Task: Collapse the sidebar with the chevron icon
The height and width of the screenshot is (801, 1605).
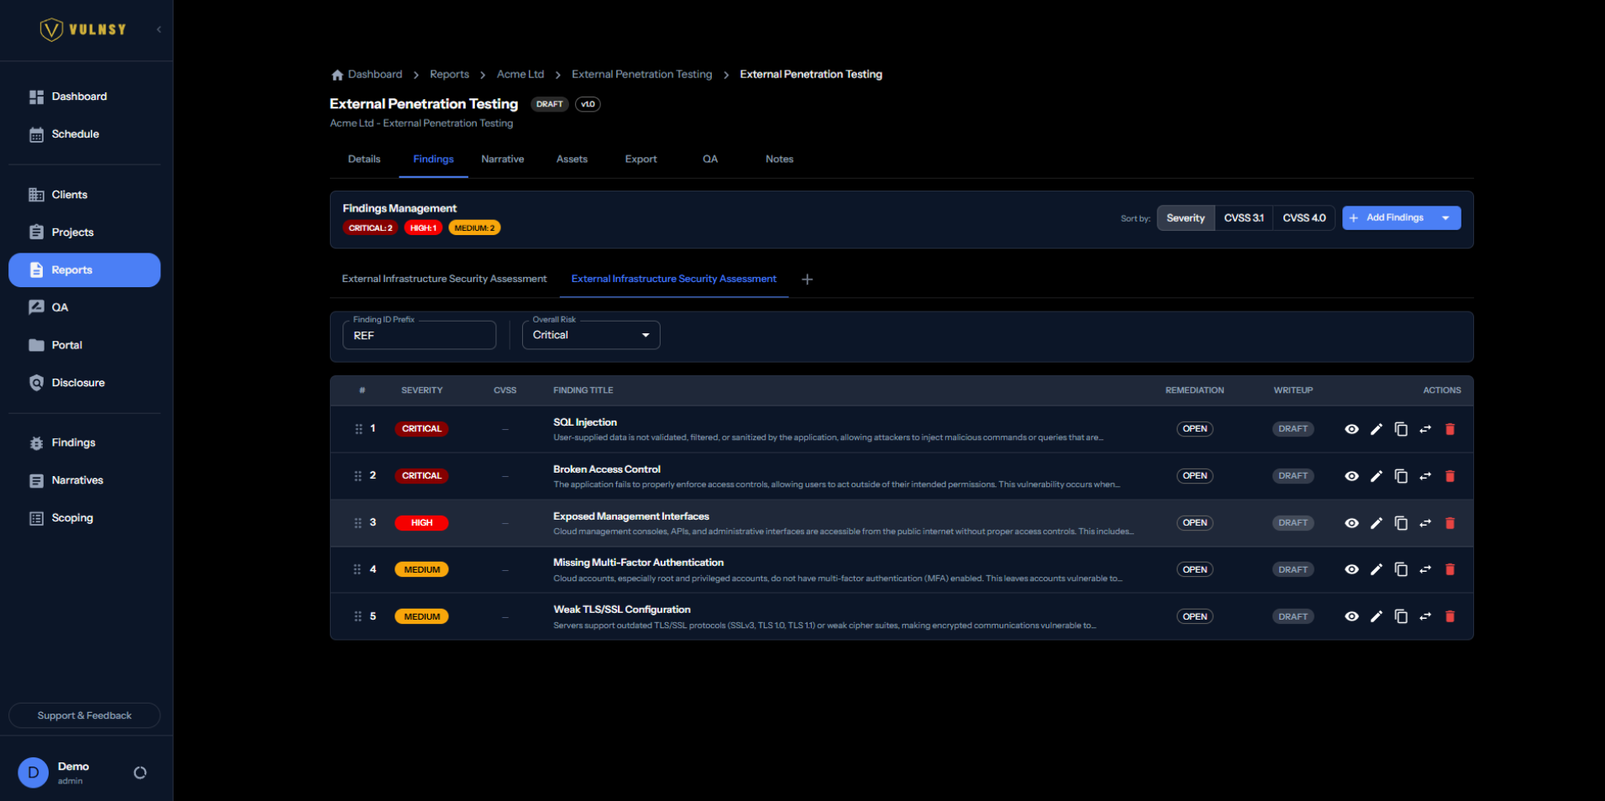Action: tap(159, 29)
